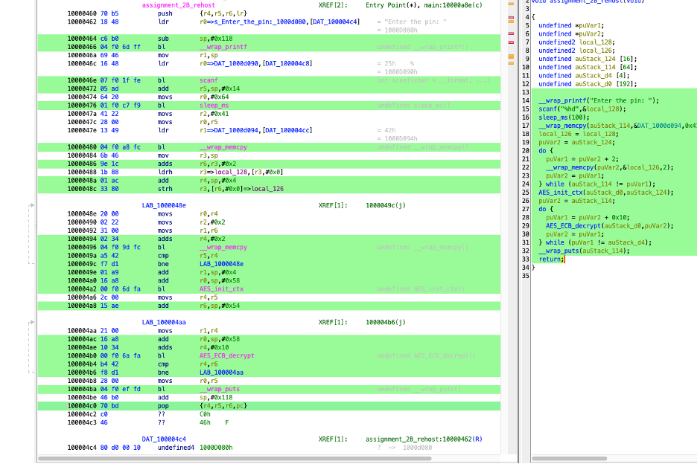
Task: Click __wrap_puts(auStack_114) in decompiler
Action: (x=584, y=251)
